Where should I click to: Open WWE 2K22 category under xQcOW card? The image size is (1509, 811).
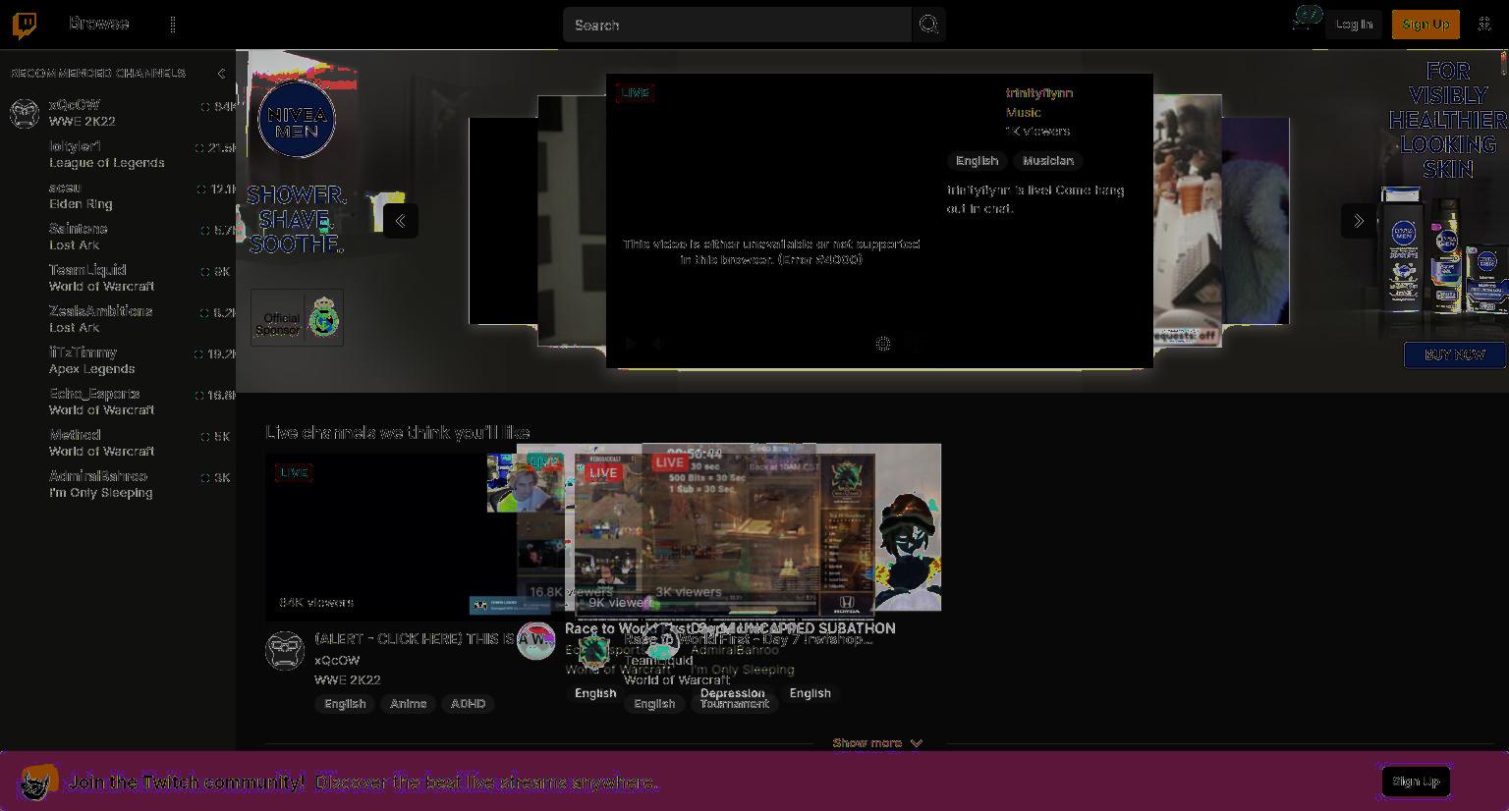(x=348, y=679)
